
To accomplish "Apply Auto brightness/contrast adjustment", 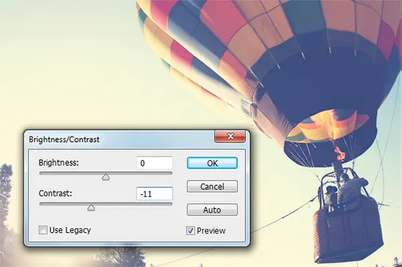I will click(x=212, y=210).
